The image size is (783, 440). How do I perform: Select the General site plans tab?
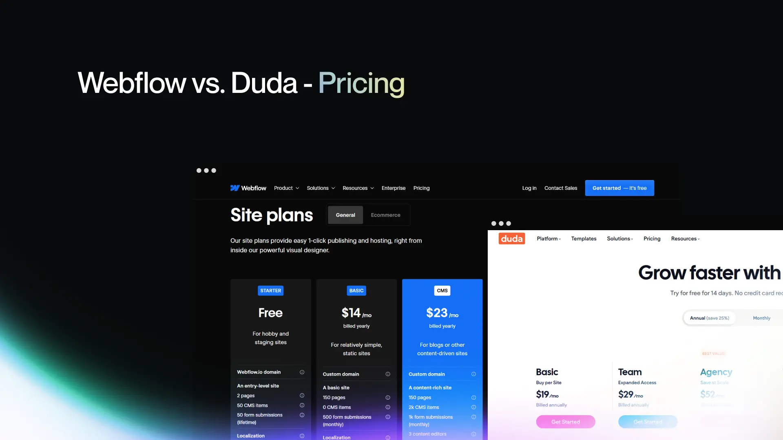(x=345, y=215)
